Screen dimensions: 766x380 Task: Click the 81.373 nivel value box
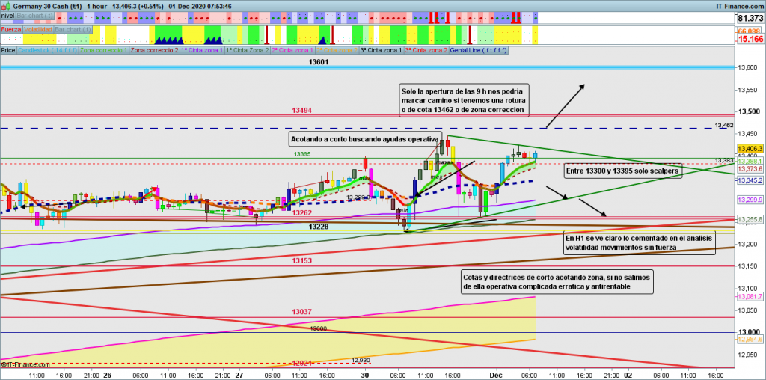(750, 18)
